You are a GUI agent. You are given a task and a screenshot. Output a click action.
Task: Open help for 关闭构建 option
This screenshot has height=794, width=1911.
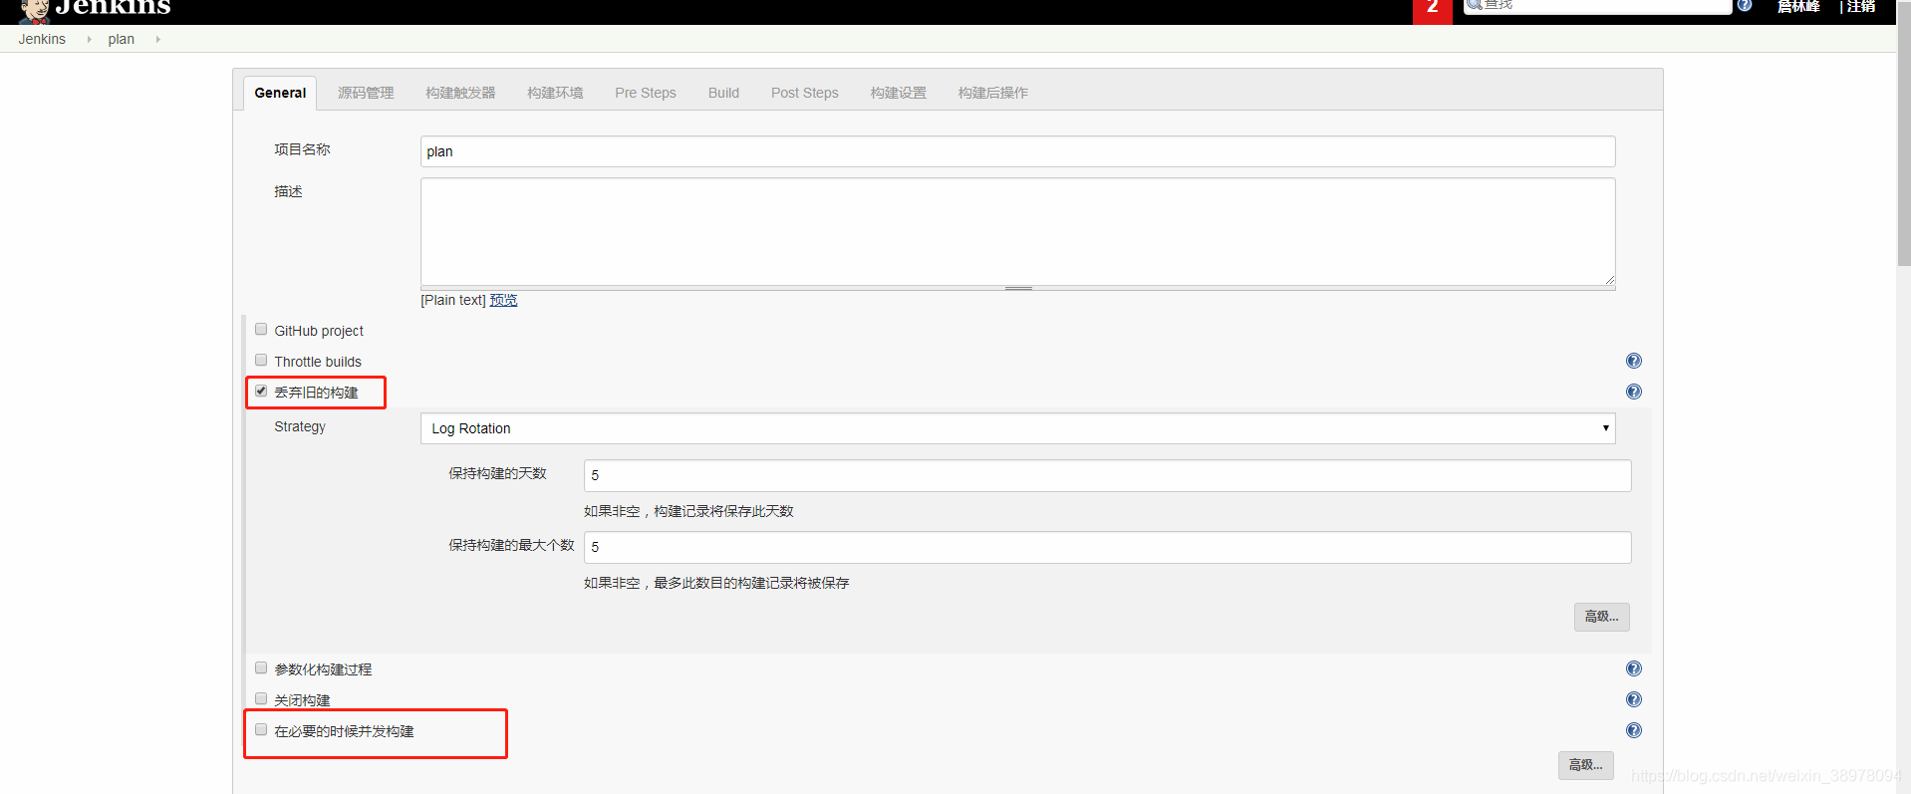(1633, 699)
